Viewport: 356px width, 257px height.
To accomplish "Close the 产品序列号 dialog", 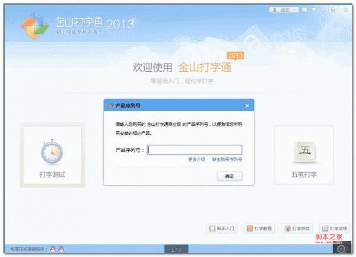I will 247,106.
